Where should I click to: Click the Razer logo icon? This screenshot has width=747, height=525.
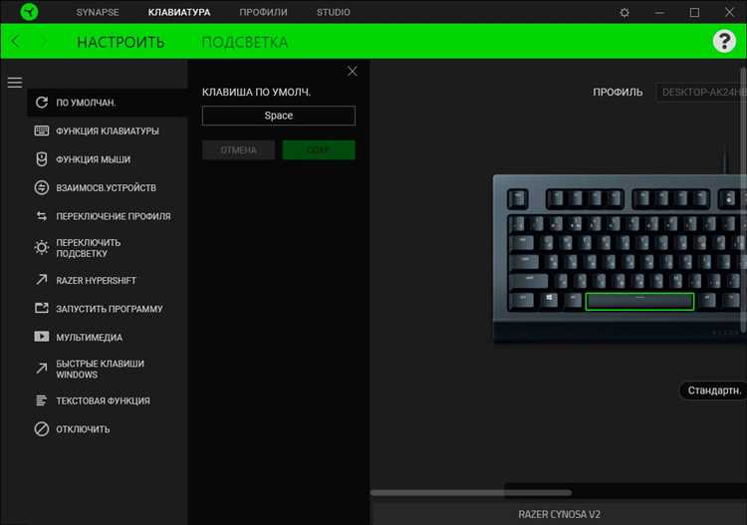29,11
